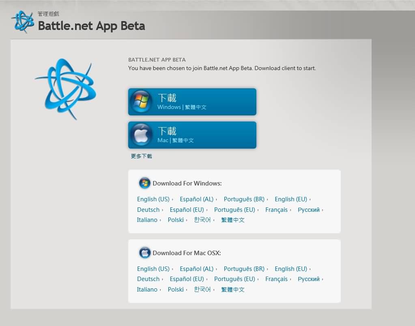Download Windows client in Español (EU)
This screenshot has width=415, height=326.
(x=187, y=210)
